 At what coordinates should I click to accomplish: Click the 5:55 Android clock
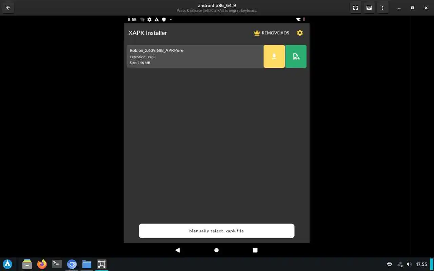132,20
